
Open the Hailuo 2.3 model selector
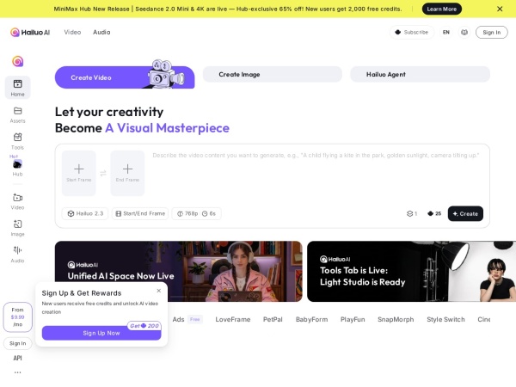tap(85, 213)
